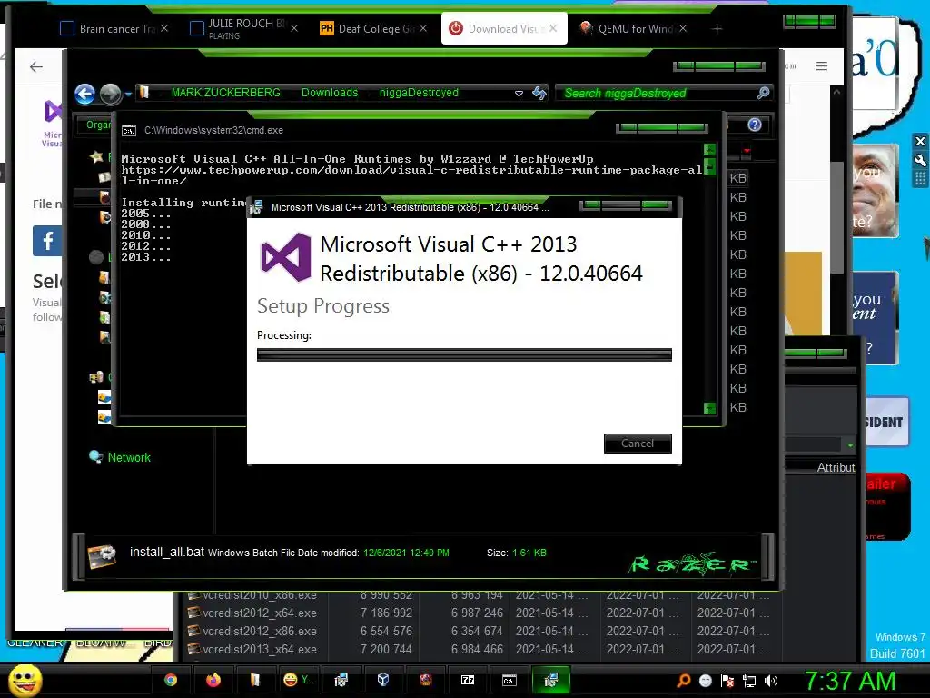Click the magnifier icon in Explorer search
Viewport: 930px width, 698px height.
[x=763, y=93]
